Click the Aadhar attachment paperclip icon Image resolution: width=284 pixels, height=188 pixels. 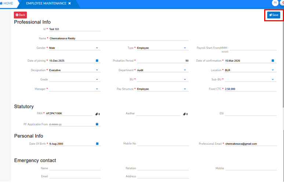184,114
